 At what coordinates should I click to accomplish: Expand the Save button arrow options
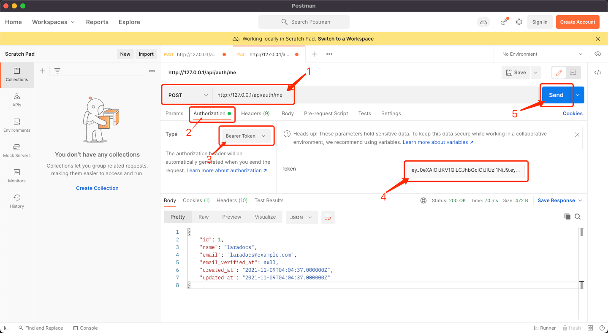click(535, 73)
